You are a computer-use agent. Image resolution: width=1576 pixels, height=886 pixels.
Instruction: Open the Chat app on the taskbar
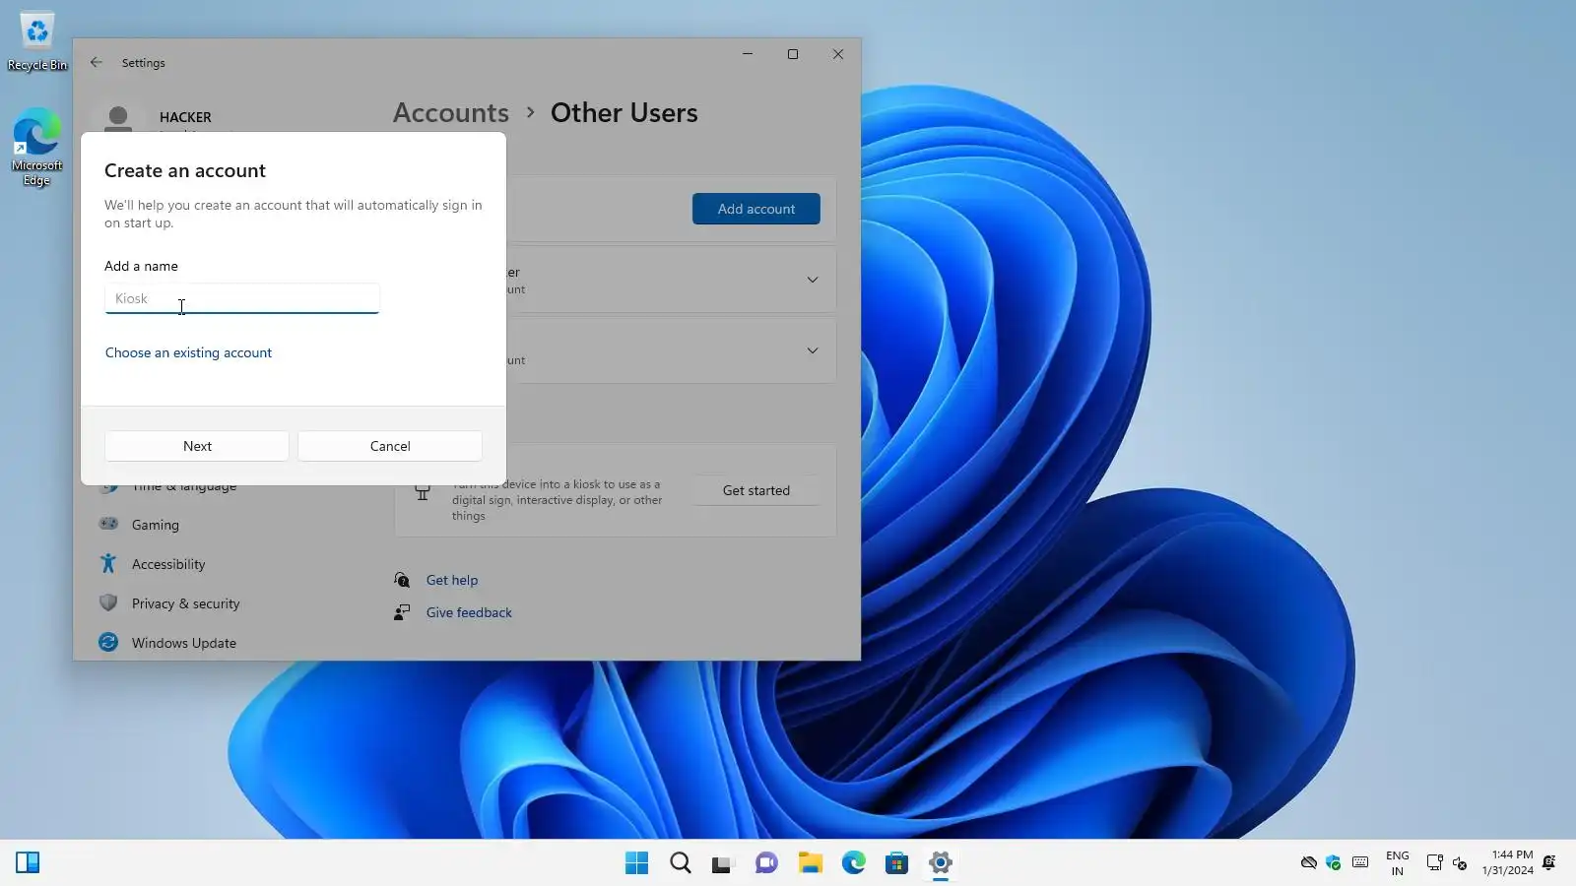pos(767,863)
